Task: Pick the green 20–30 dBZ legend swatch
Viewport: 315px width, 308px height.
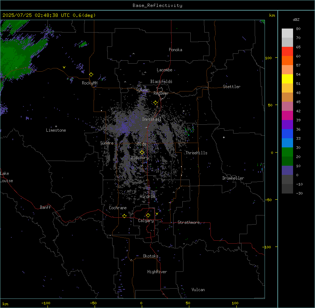Action: 287,152
